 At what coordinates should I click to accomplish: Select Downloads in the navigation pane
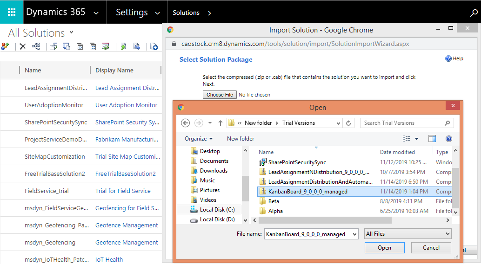(x=214, y=171)
